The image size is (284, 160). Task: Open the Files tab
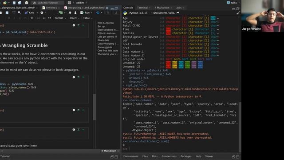tap(145, 156)
